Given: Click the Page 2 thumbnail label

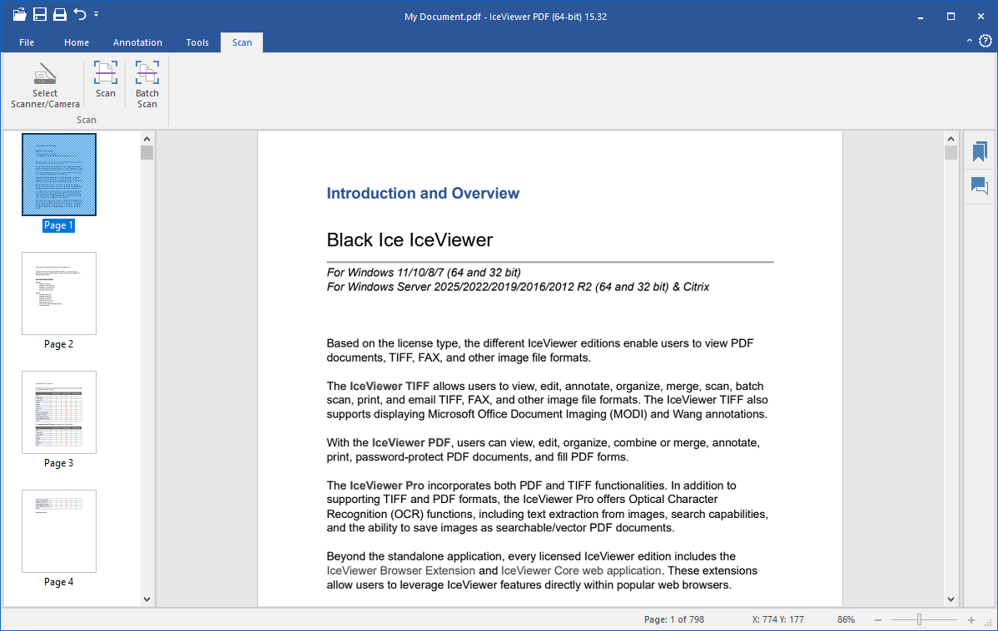Looking at the screenshot, I should pyautogui.click(x=58, y=344).
